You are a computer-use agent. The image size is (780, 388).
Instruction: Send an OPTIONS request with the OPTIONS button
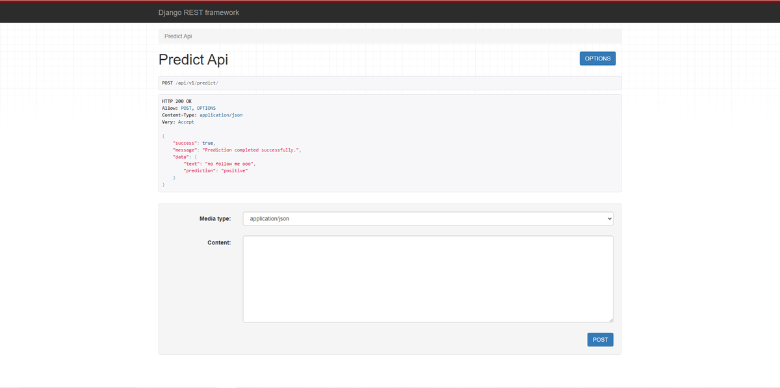(x=597, y=58)
